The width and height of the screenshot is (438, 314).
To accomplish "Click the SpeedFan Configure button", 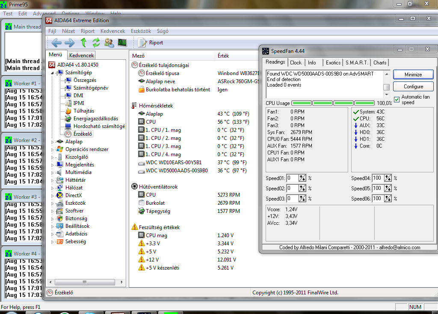I will (x=413, y=87).
